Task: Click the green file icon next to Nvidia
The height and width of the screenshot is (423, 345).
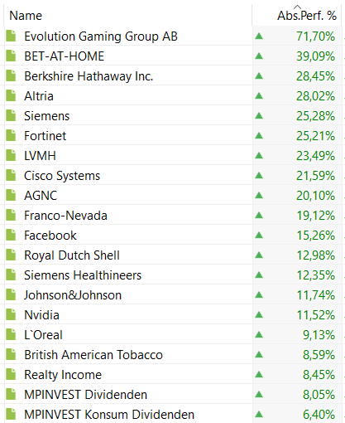Action: (x=11, y=314)
